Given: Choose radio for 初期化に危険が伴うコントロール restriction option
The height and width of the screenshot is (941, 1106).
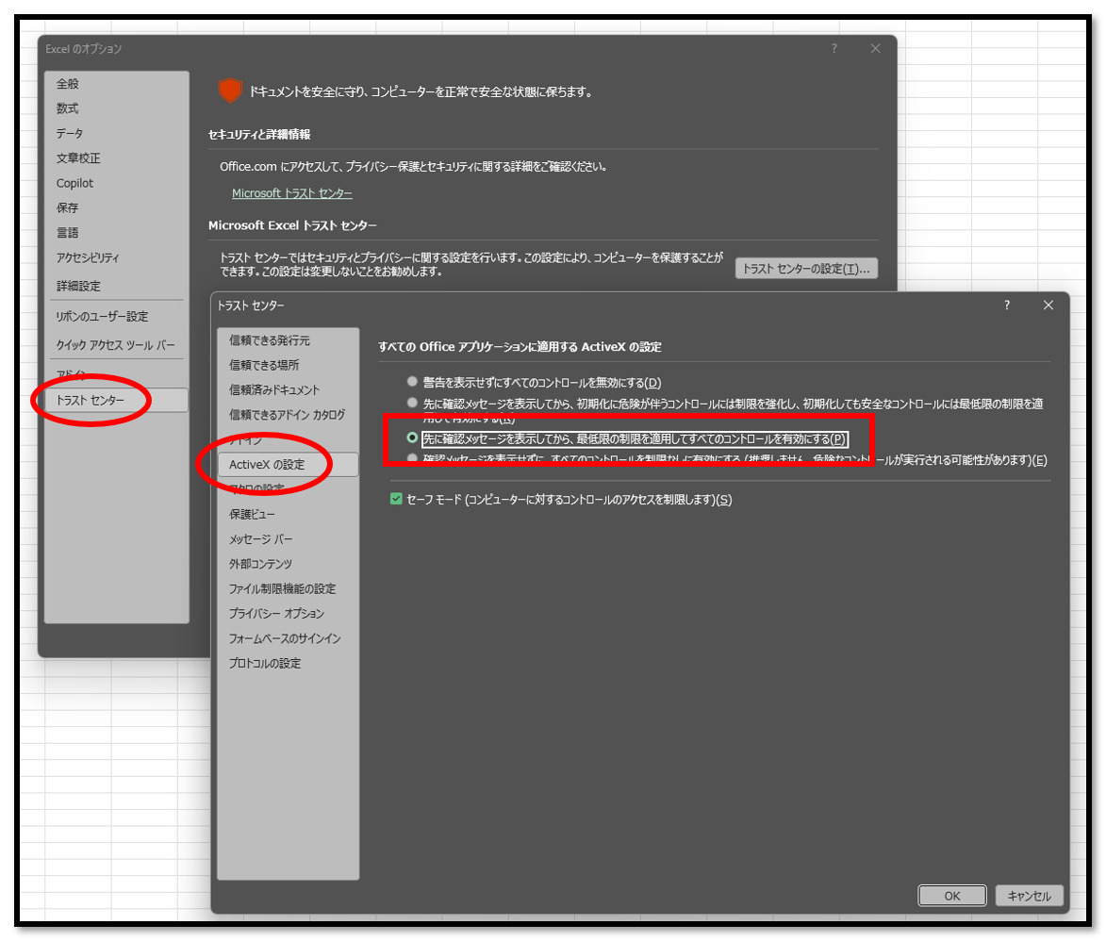Looking at the screenshot, I should 413,403.
